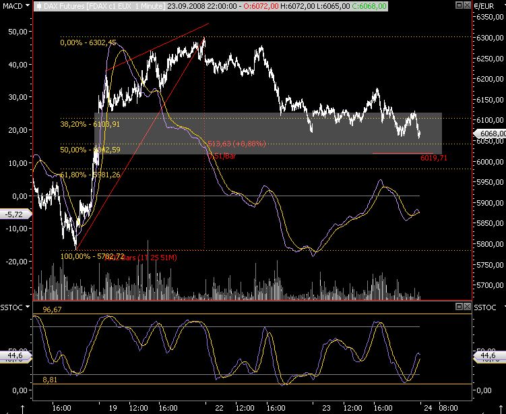Image resolution: width=506 pixels, height=414 pixels.
Task: Click the Fibonacci label 50,00% - 6042,59
Action: pos(90,150)
